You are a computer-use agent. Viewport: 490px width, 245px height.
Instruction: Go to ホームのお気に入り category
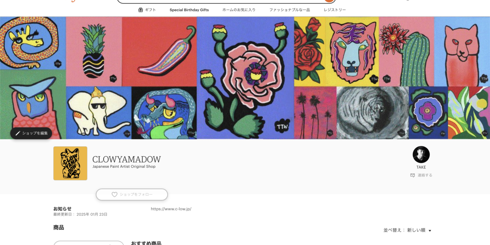(x=239, y=10)
